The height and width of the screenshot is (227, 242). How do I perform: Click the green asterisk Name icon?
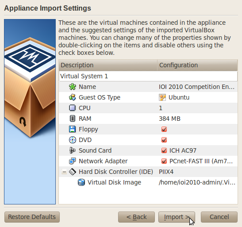(x=73, y=87)
